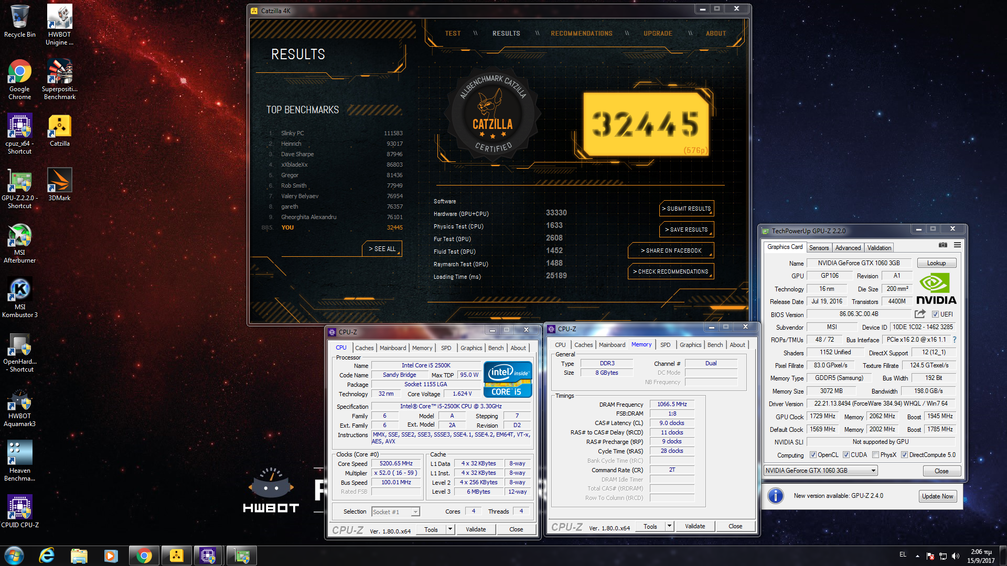This screenshot has height=566, width=1007.
Task: Click CHECK RECOMMENDATIONS button
Action: 671,271
